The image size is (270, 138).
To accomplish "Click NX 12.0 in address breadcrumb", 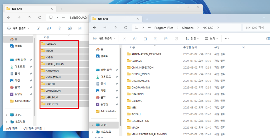I will [208, 28].
